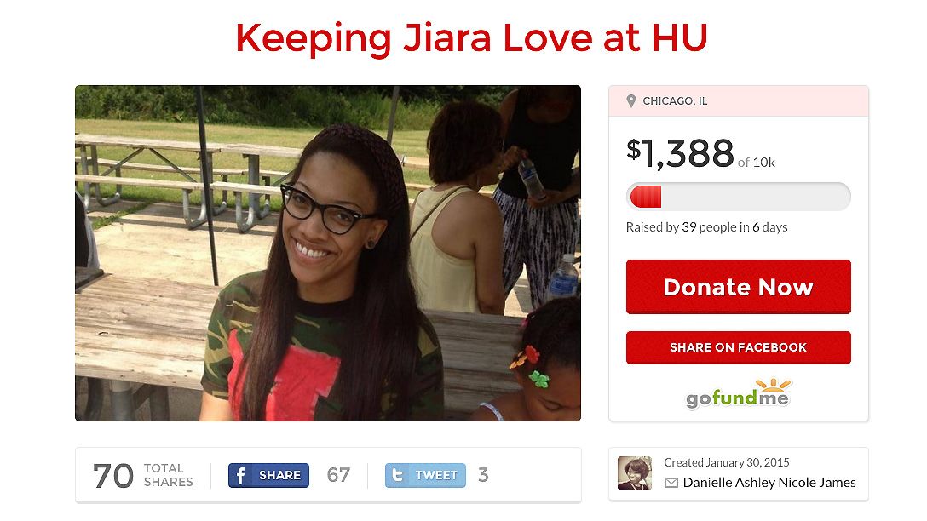Viewport: 927px width, 521px height.
Task: Click the 70 total shares count
Action: tap(113, 476)
